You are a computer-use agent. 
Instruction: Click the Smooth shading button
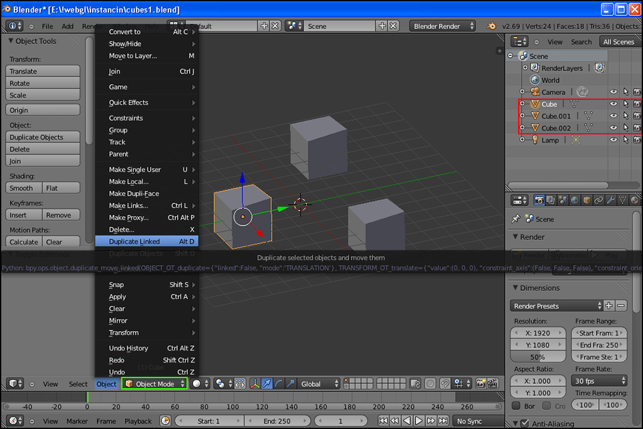(24, 188)
